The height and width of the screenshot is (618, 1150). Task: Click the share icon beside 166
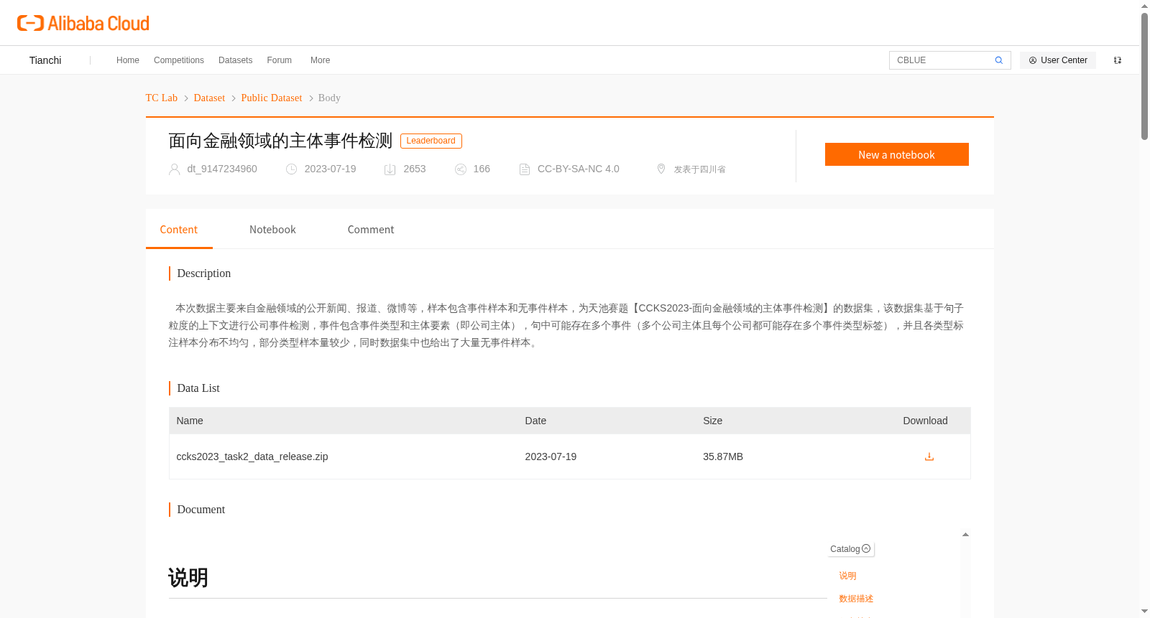[x=461, y=169]
